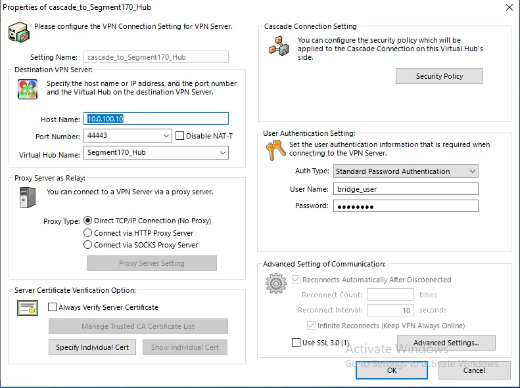Toggle the Use SSL 3.0 checkbox
This screenshot has height=388, width=520.
[296, 343]
